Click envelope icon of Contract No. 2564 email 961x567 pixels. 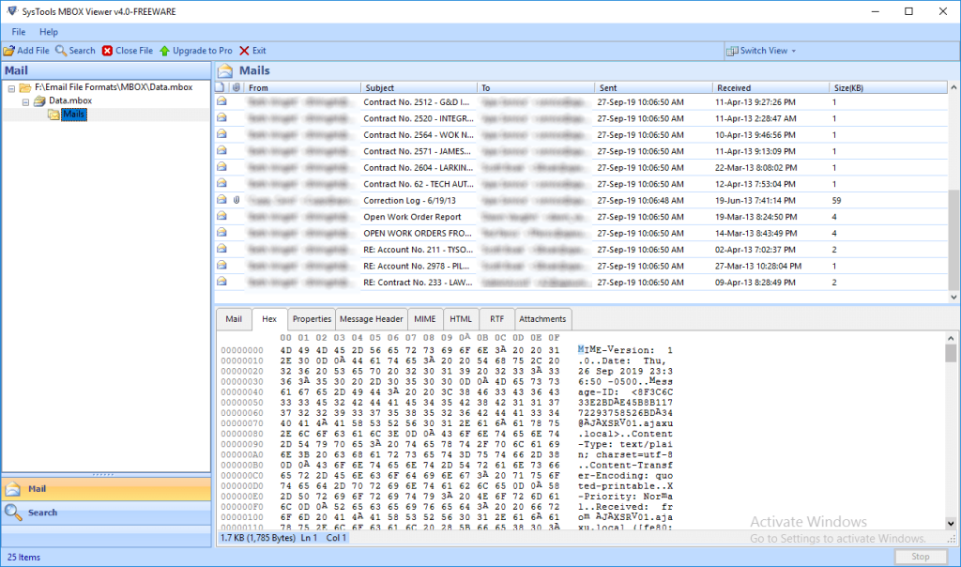(x=221, y=134)
